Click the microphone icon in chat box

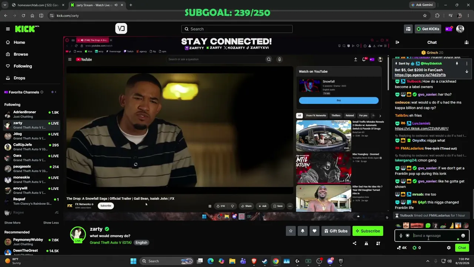tap(401, 235)
